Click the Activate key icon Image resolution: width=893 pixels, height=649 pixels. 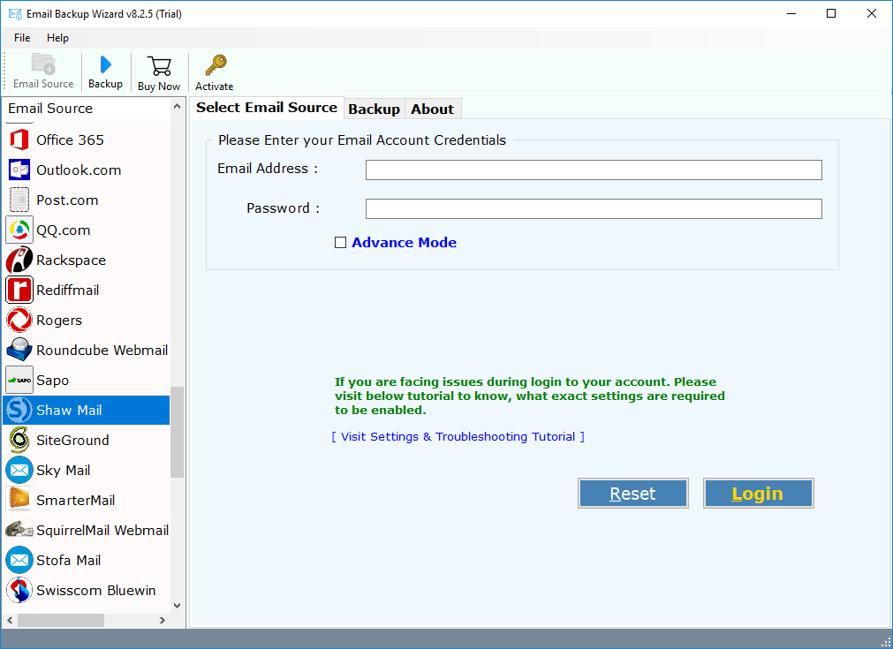pyautogui.click(x=216, y=65)
